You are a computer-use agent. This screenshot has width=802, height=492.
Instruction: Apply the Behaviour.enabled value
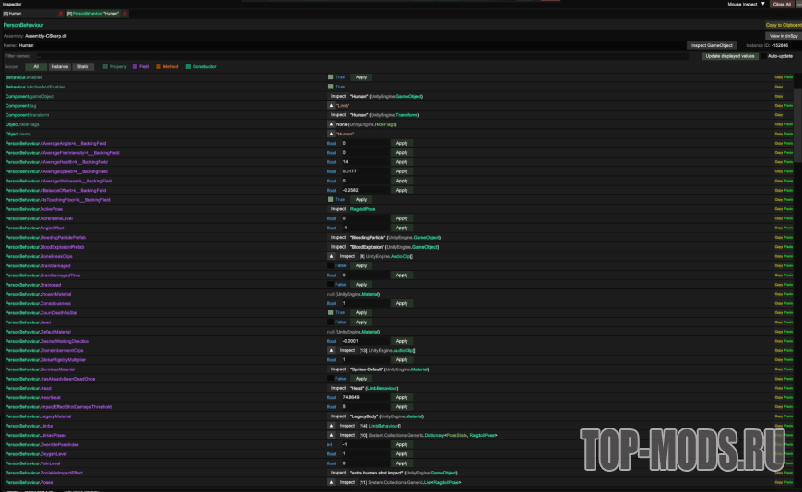tap(361, 77)
